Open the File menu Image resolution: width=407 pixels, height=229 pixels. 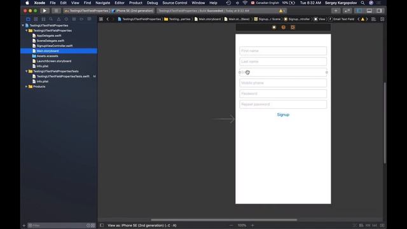tap(53, 3)
